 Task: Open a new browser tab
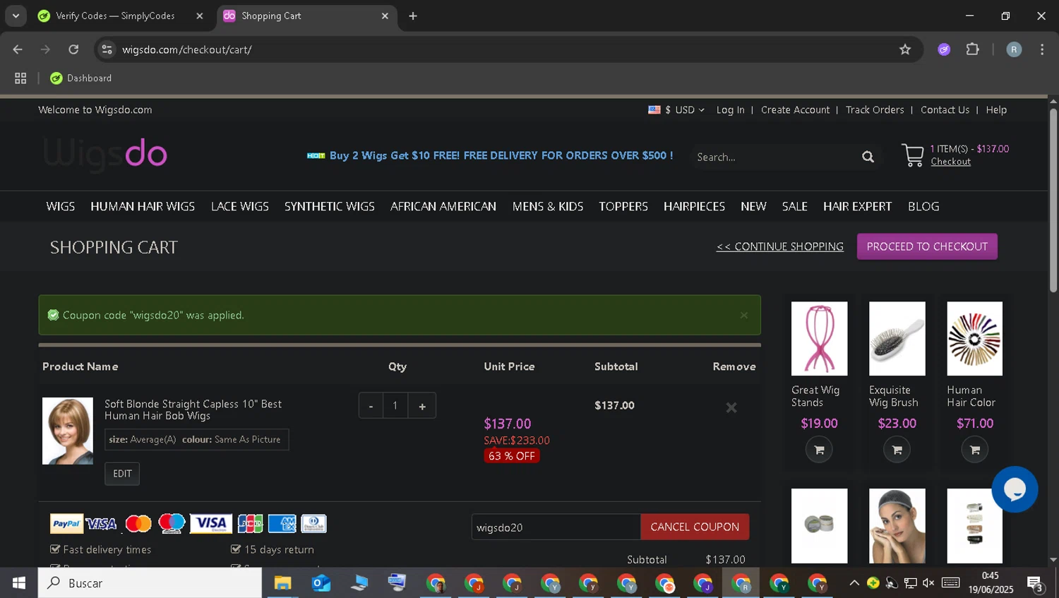pyautogui.click(x=413, y=16)
